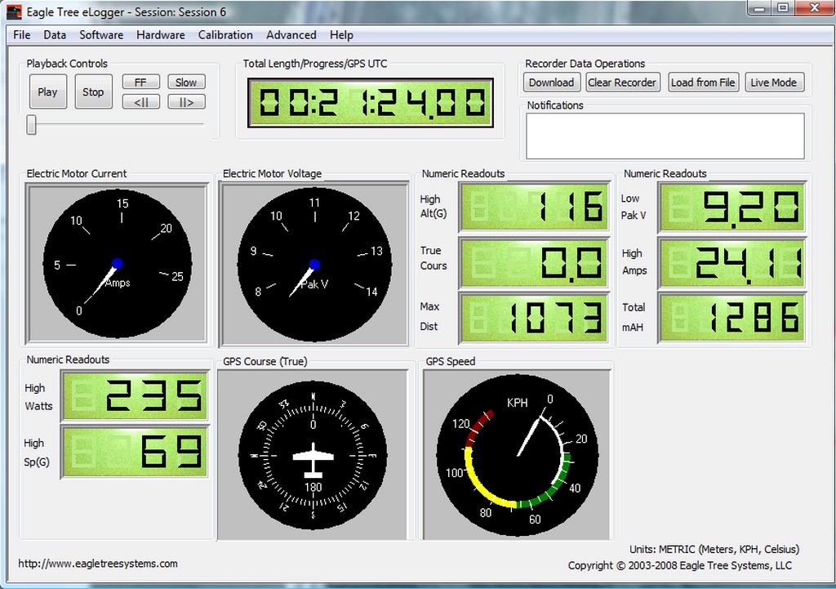Click inside the Notifications text box
The image size is (836, 589).
click(665, 136)
